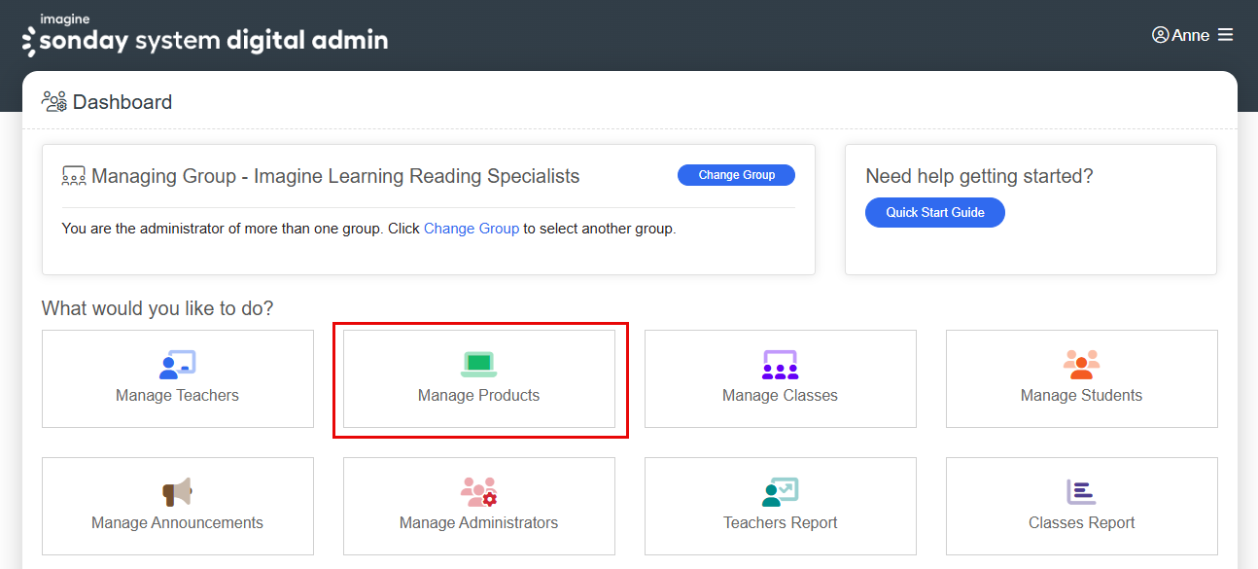
Task: Click the Manage Teachers whiteboard icon
Action: (177, 365)
